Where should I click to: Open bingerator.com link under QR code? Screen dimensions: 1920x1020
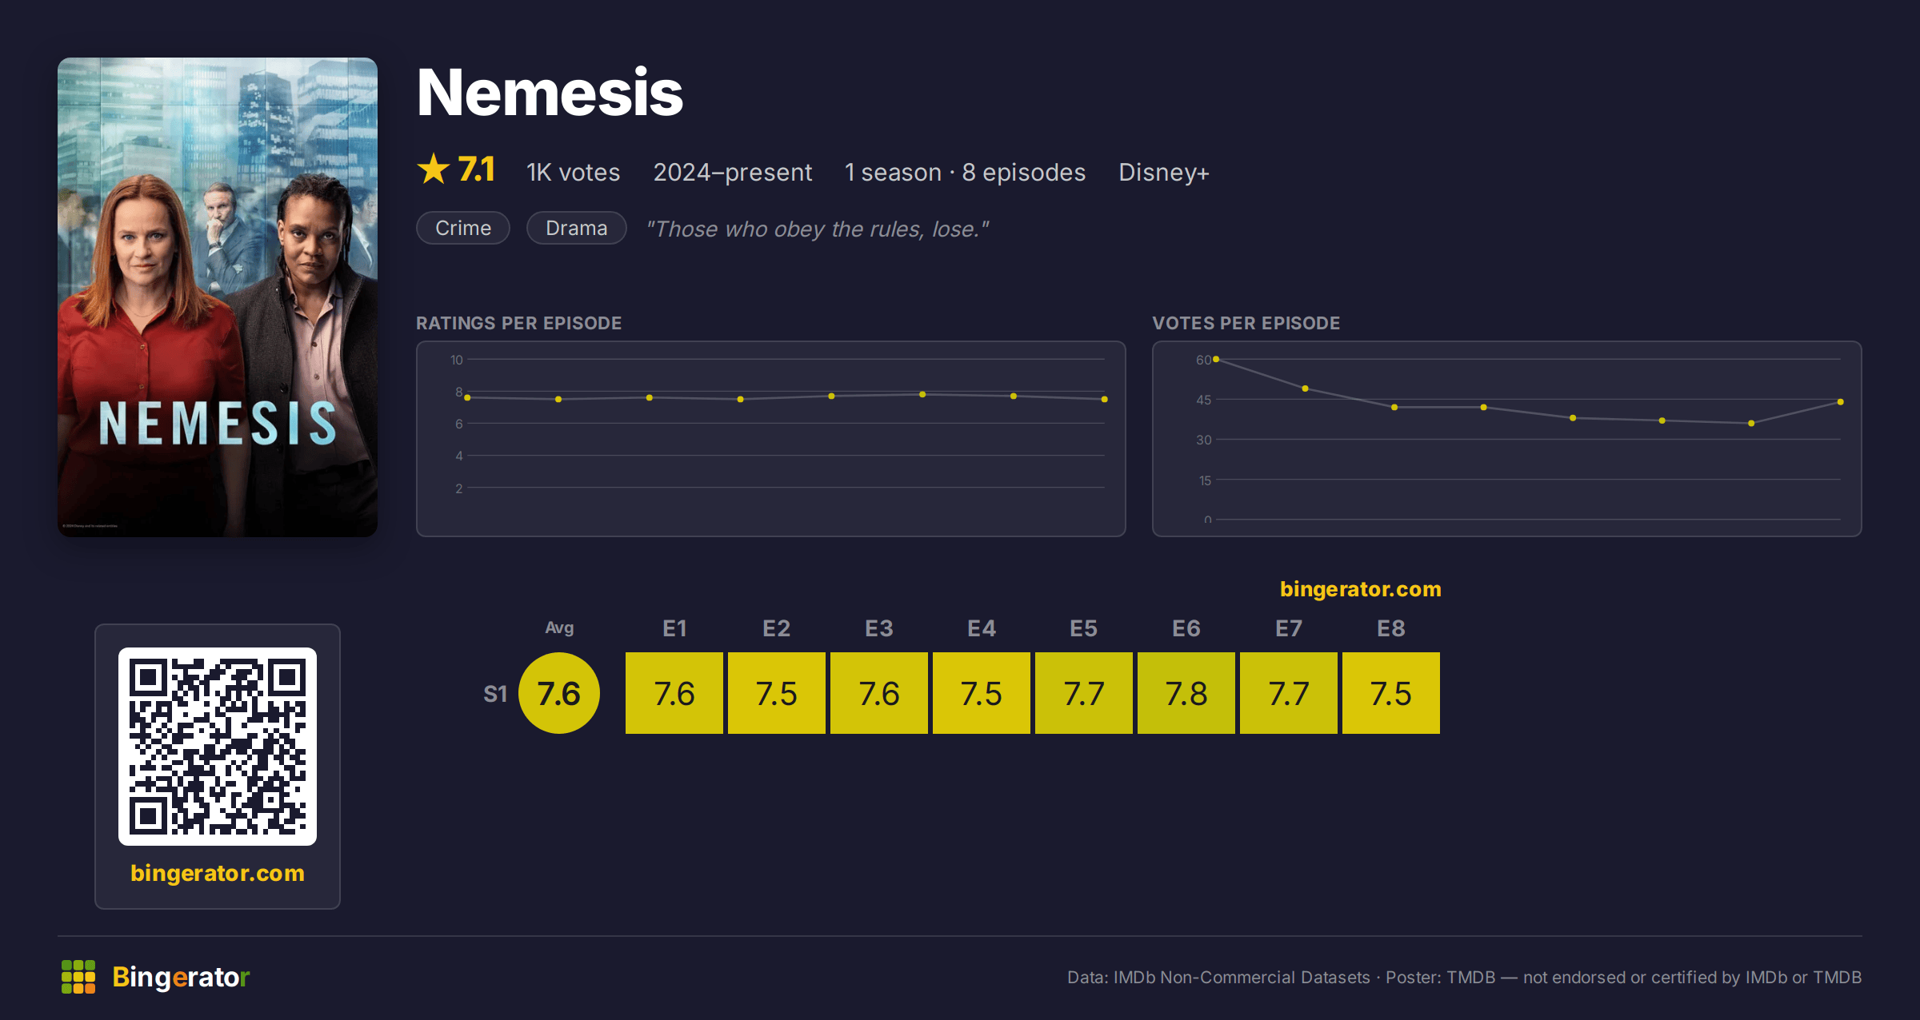218,873
